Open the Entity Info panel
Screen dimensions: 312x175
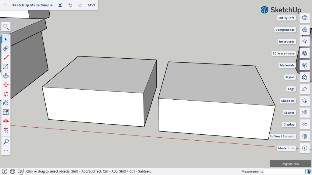[304, 18]
